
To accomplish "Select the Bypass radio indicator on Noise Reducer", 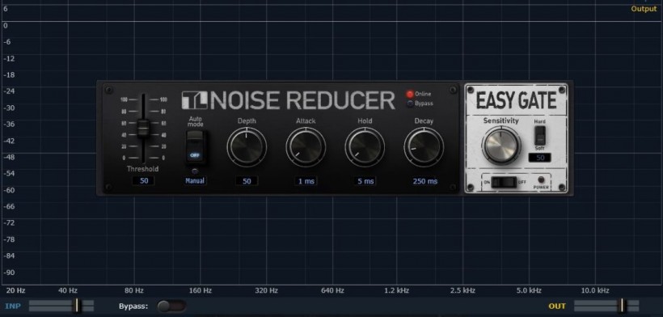I will [409, 104].
